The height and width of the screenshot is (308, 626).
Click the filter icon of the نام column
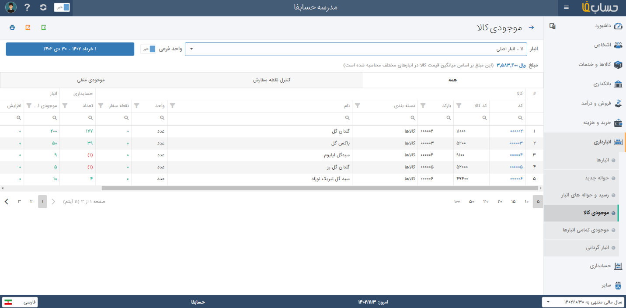click(172, 106)
